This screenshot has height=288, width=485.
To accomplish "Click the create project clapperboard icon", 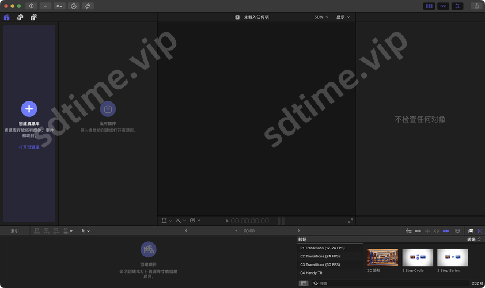I will coord(148,249).
